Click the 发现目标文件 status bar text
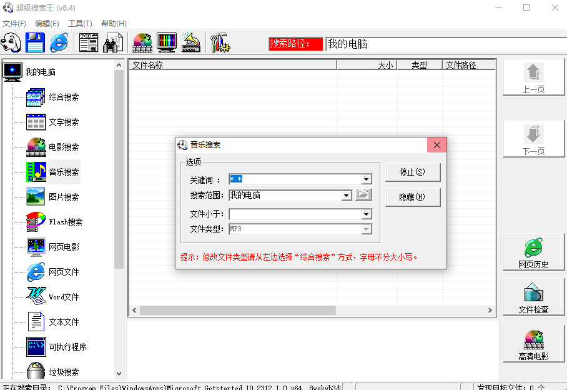567x390 pixels. [511, 387]
